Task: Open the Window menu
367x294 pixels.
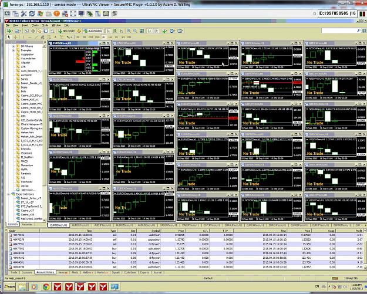Action: point(56,25)
